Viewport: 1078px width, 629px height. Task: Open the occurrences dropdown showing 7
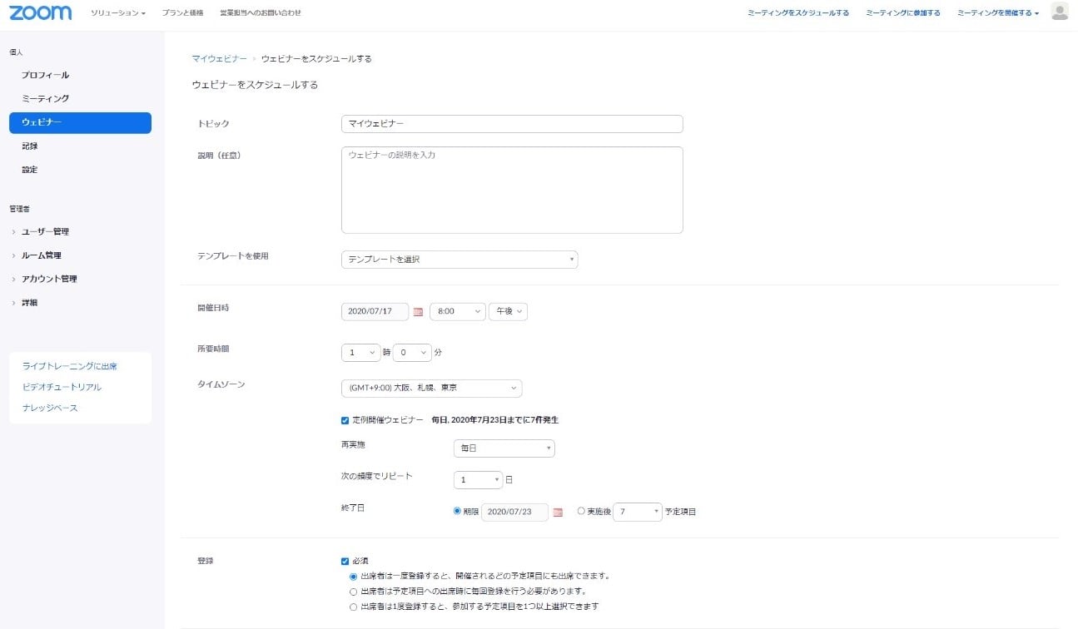coord(638,512)
